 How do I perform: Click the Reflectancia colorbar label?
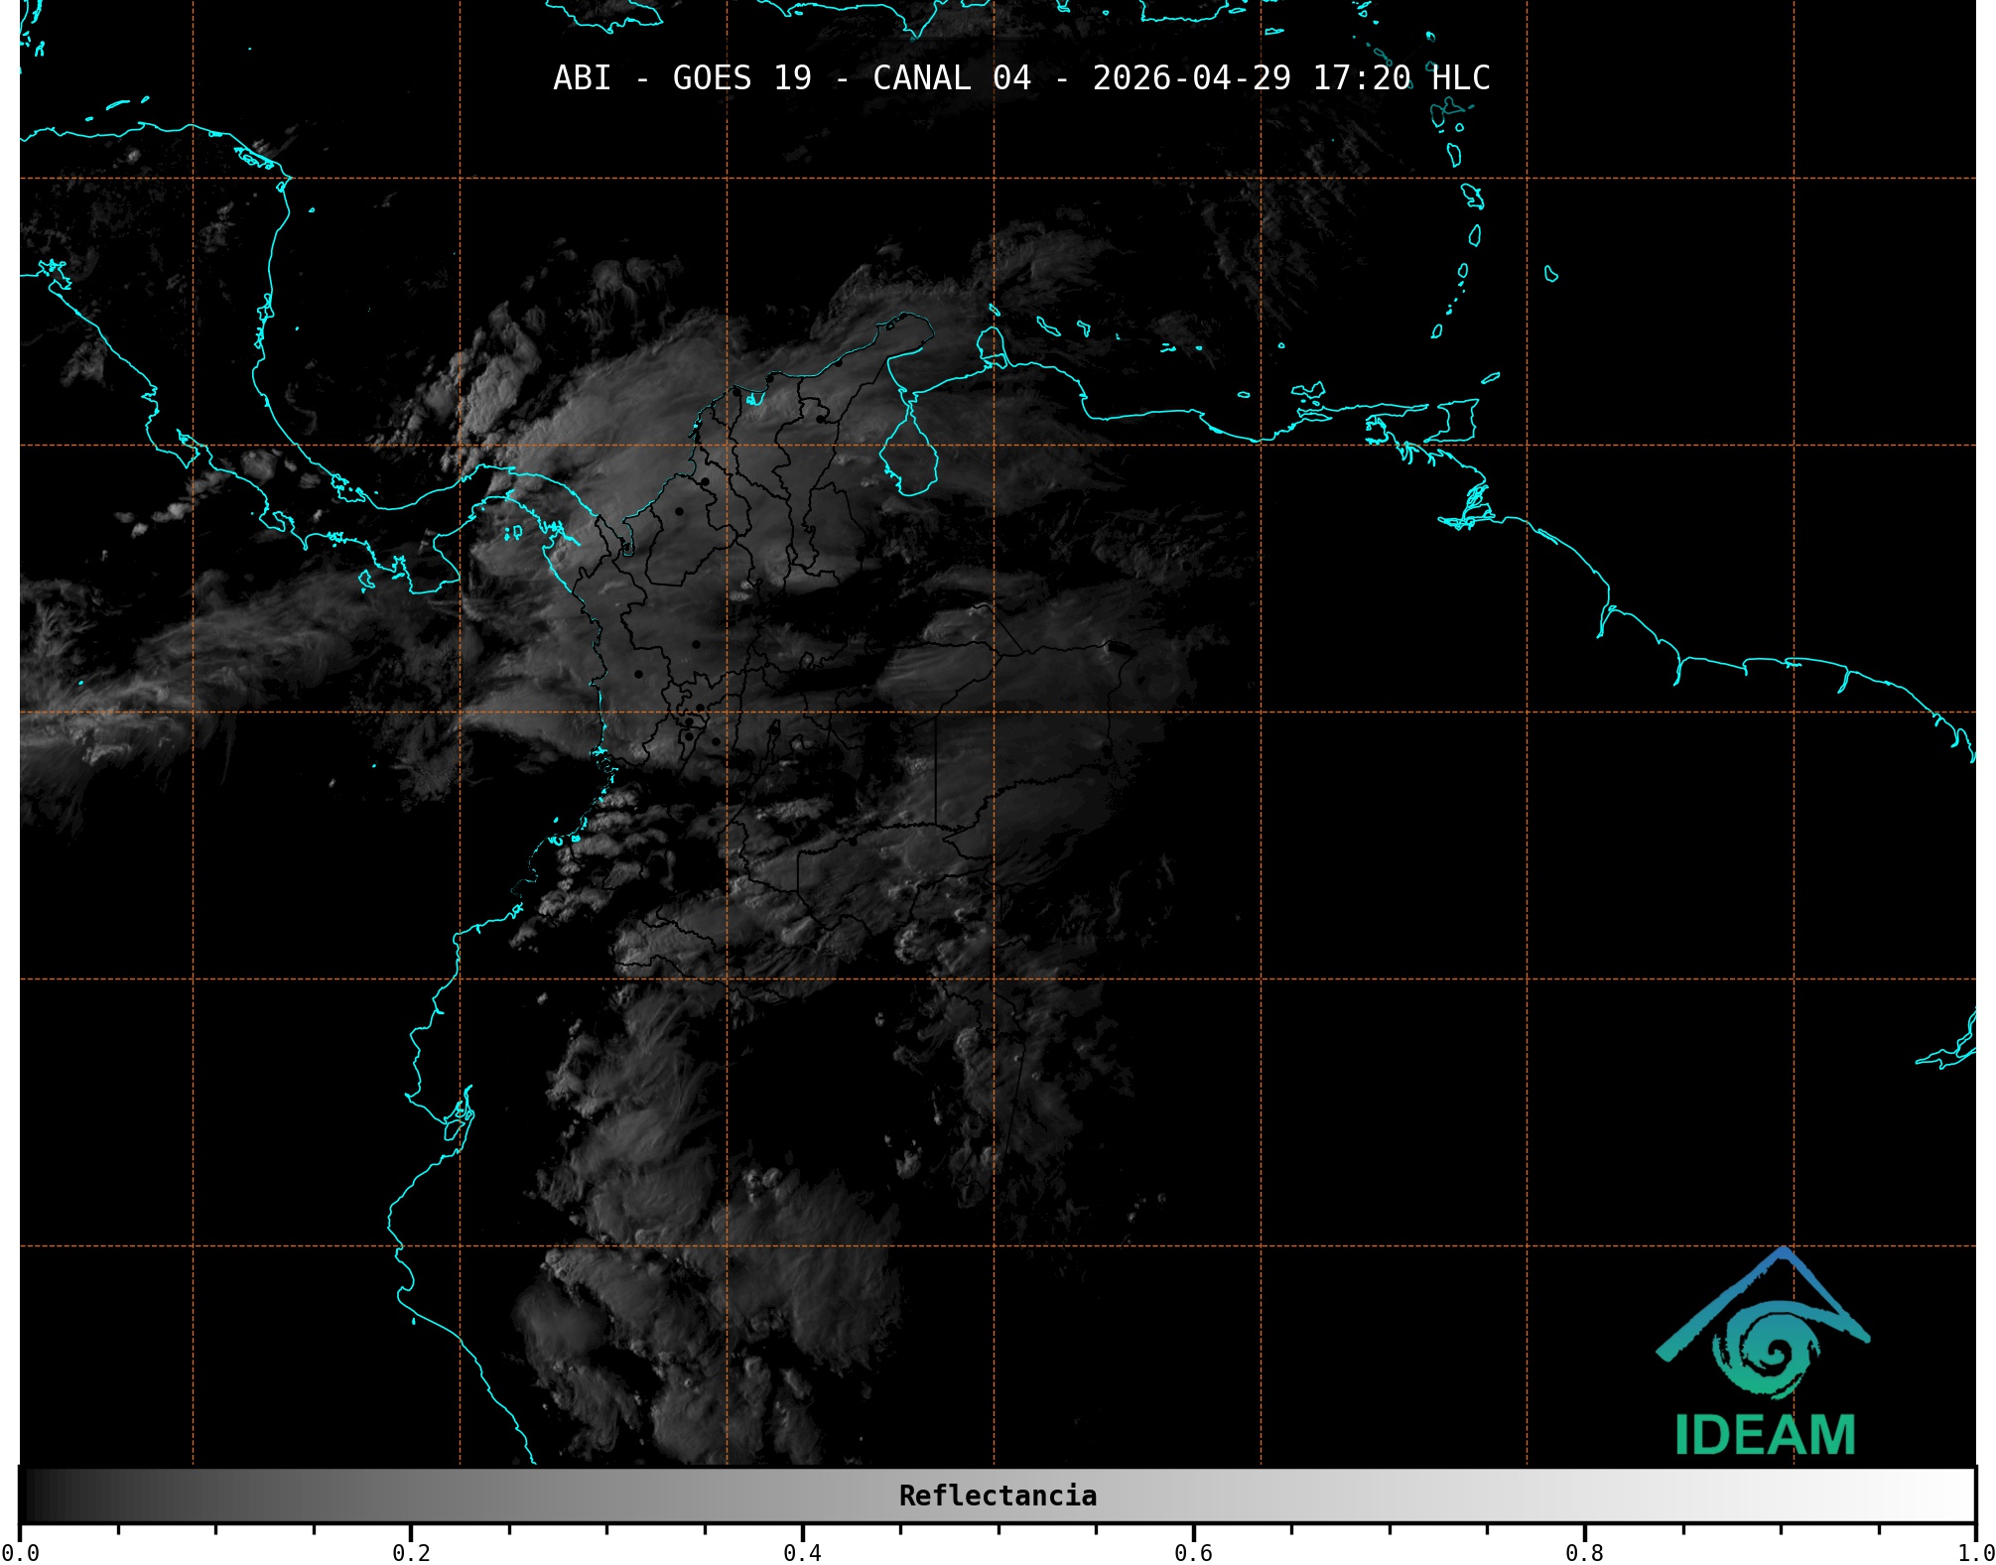pos(998,1496)
